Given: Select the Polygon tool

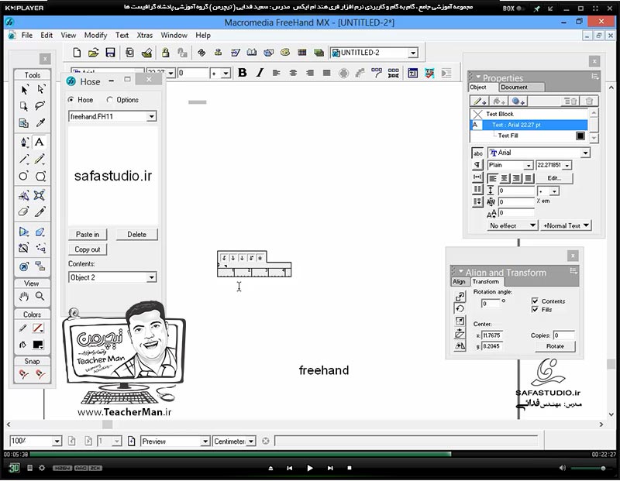Looking at the screenshot, I should click(40, 176).
